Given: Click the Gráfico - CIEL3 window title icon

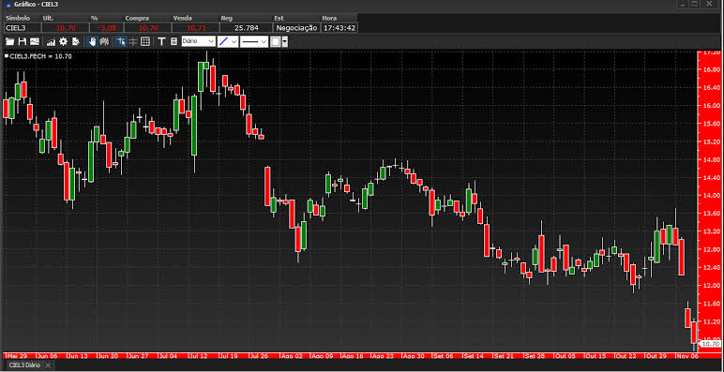Looking at the screenshot, I should coord(8,4).
